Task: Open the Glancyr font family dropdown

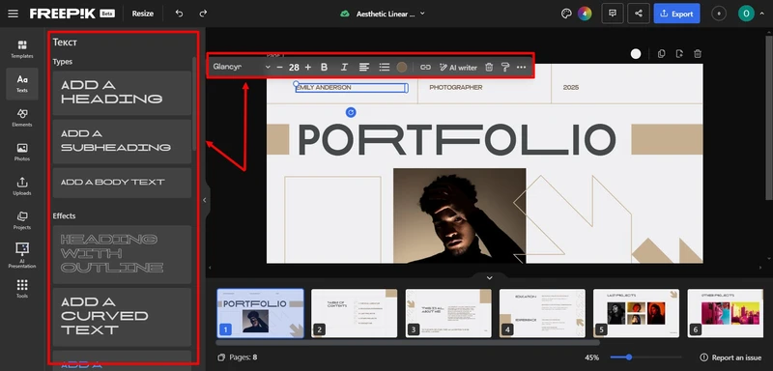Action: point(242,67)
